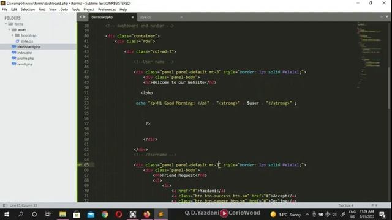The width and height of the screenshot is (392, 220).
Task: Open Google Chrome from taskbar
Action: (x=105, y=215)
